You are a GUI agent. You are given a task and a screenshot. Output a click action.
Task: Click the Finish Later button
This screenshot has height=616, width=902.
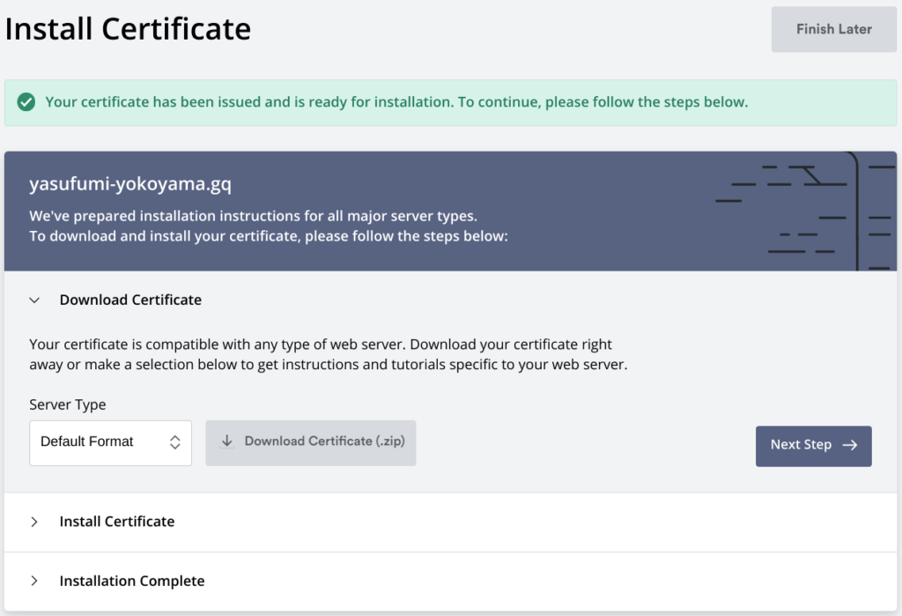[833, 29]
